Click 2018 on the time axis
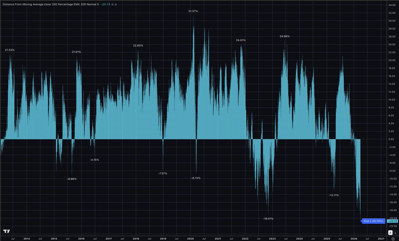The image size is (399, 241). click(x=136, y=239)
